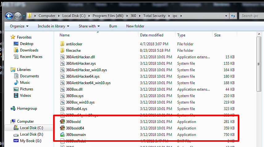Select Local Disk (C:) in navigation pane

click(x=29, y=128)
